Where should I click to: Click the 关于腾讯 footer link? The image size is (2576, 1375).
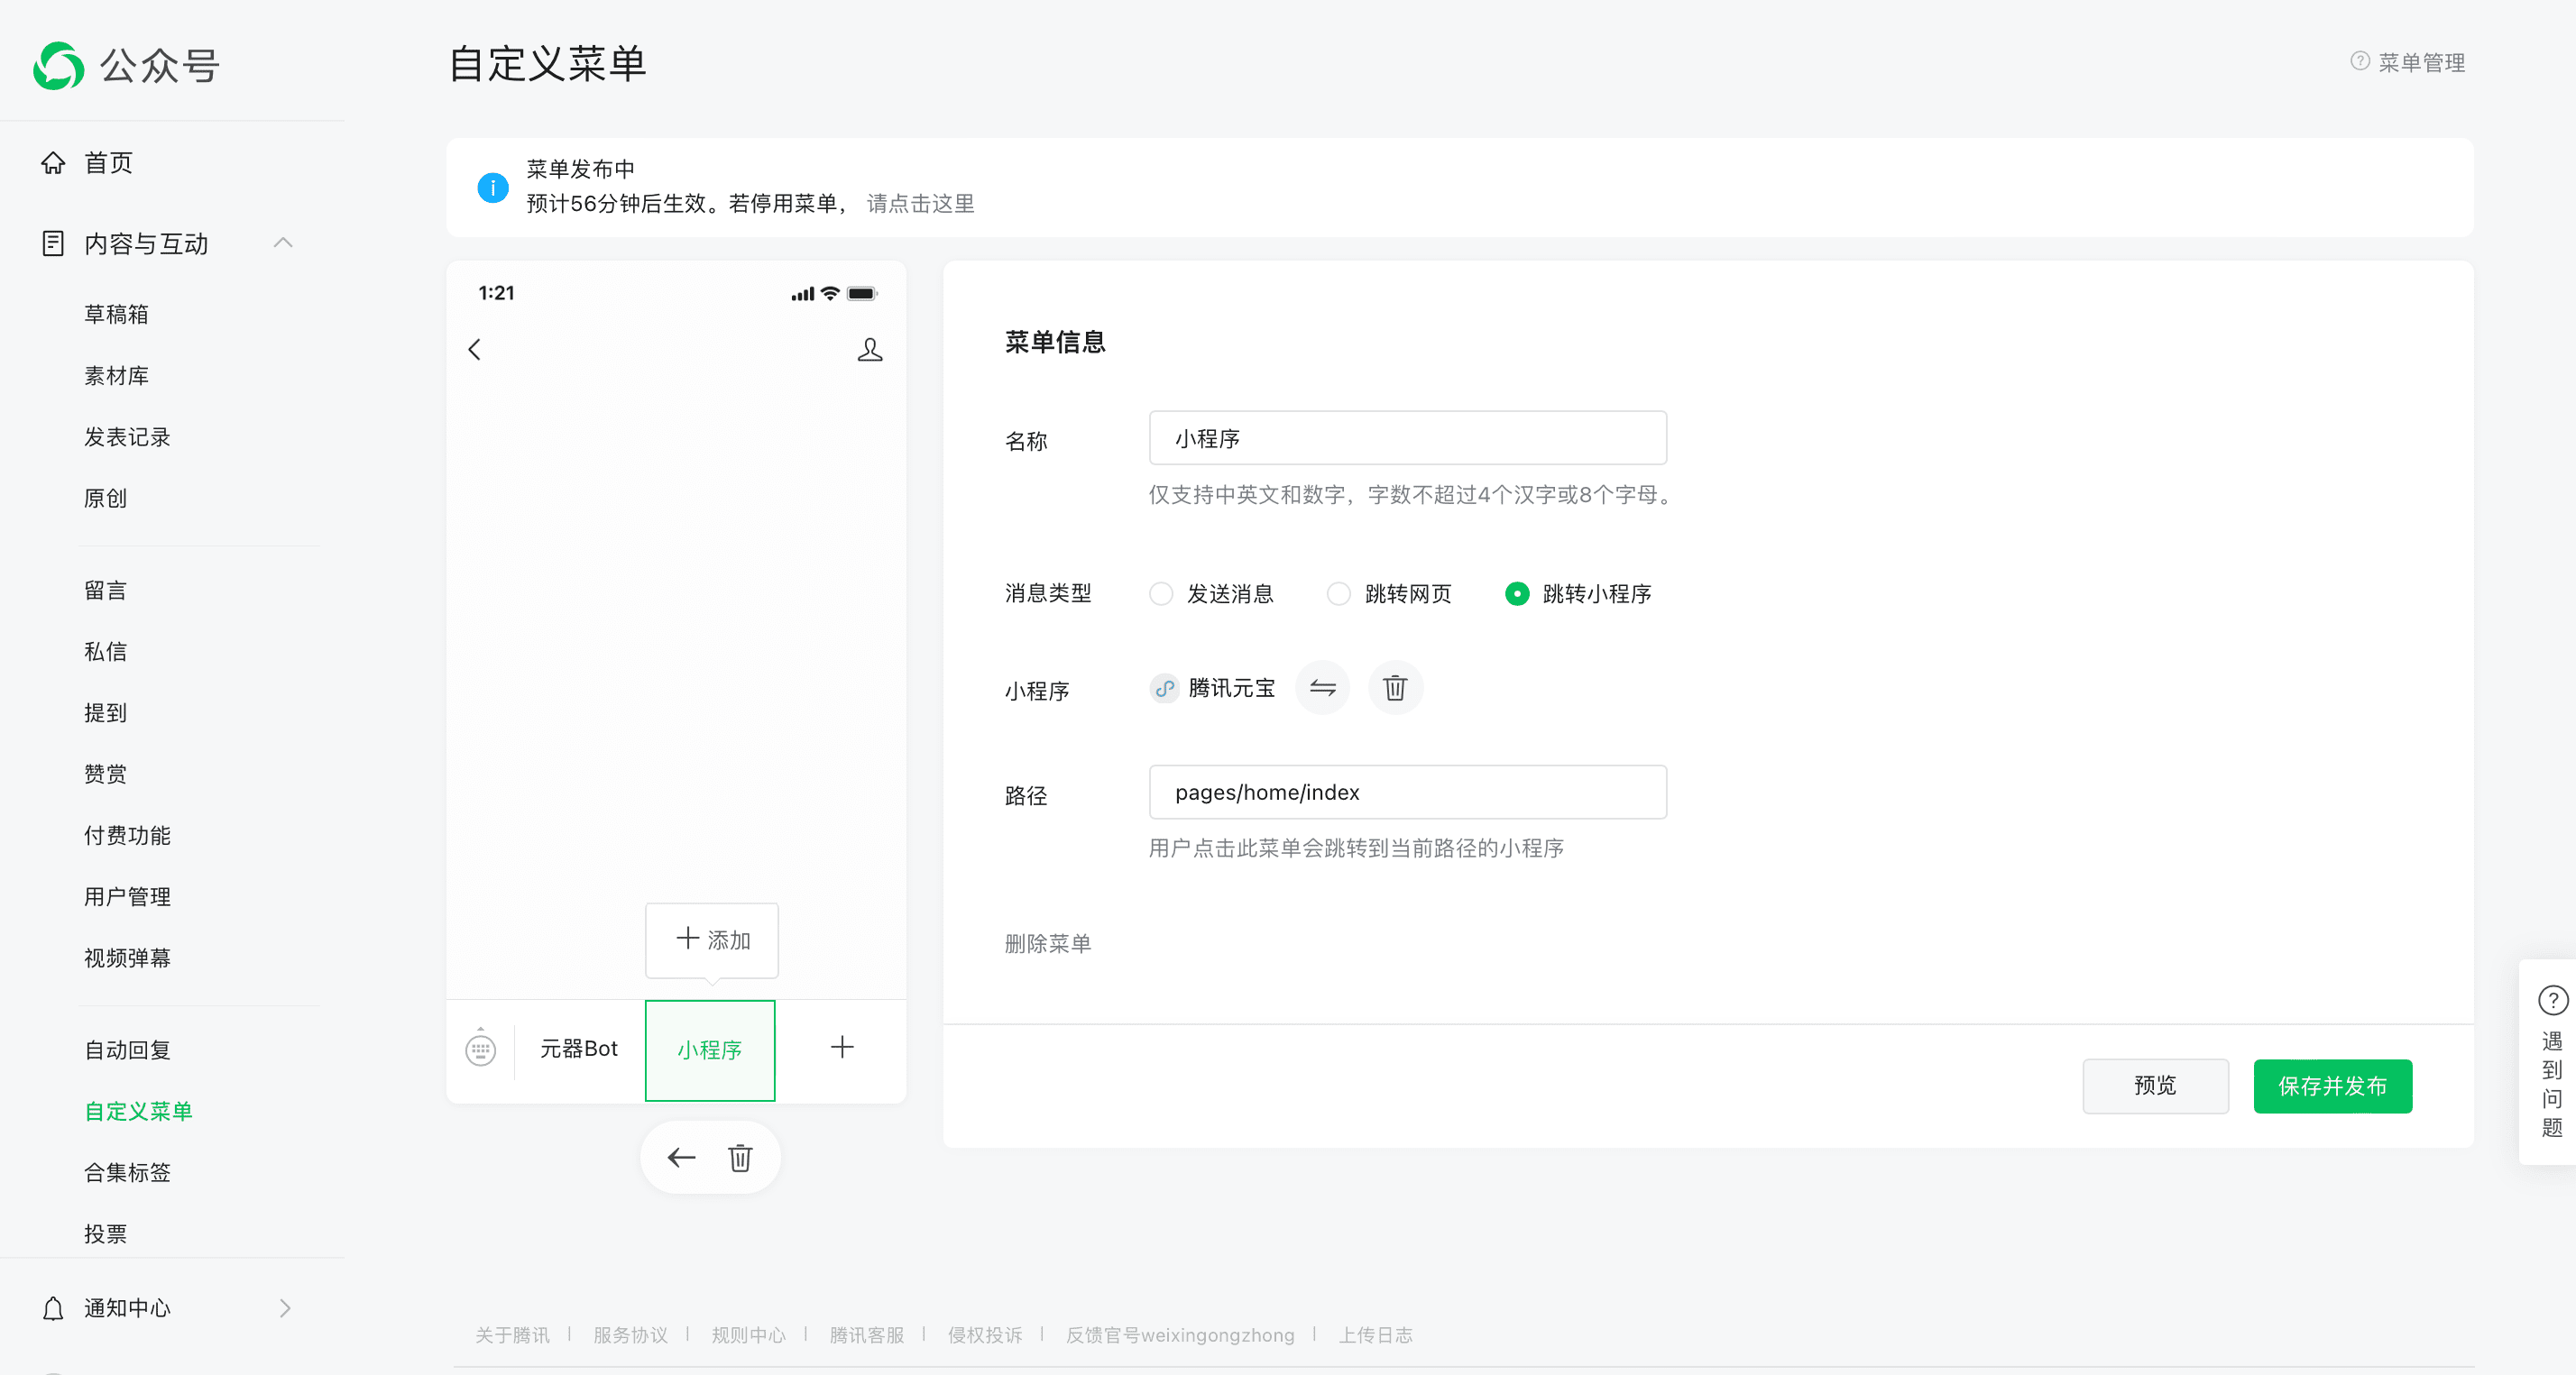[x=512, y=1335]
